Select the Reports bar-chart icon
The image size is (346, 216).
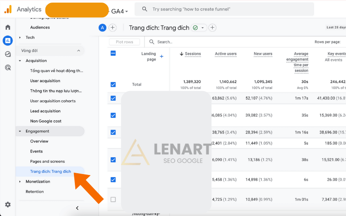click(8, 41)
